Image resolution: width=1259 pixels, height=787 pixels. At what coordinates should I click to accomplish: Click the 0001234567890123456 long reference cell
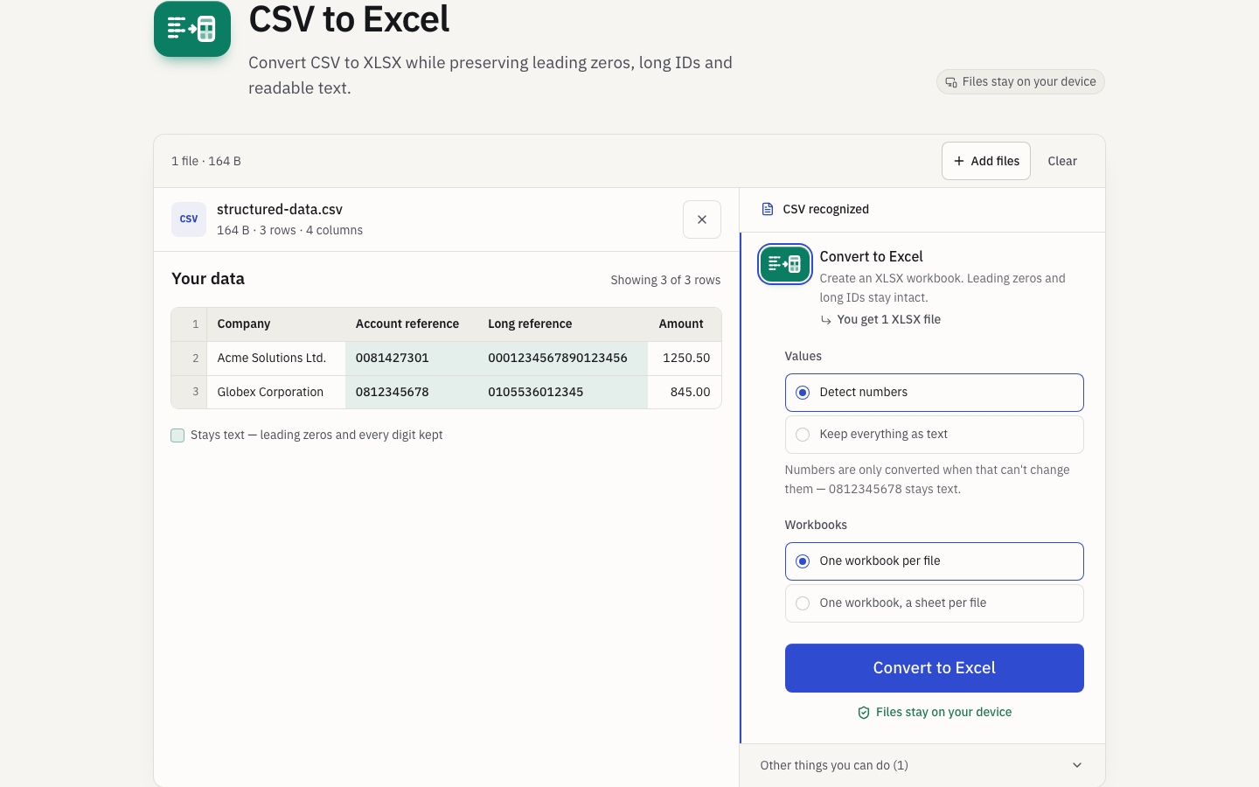point(562,359)
